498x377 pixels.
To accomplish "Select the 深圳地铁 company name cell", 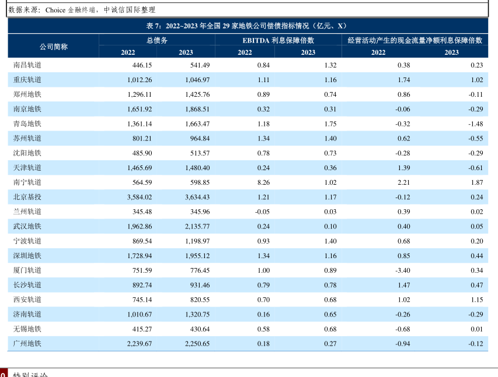I will tap(27, 256).
